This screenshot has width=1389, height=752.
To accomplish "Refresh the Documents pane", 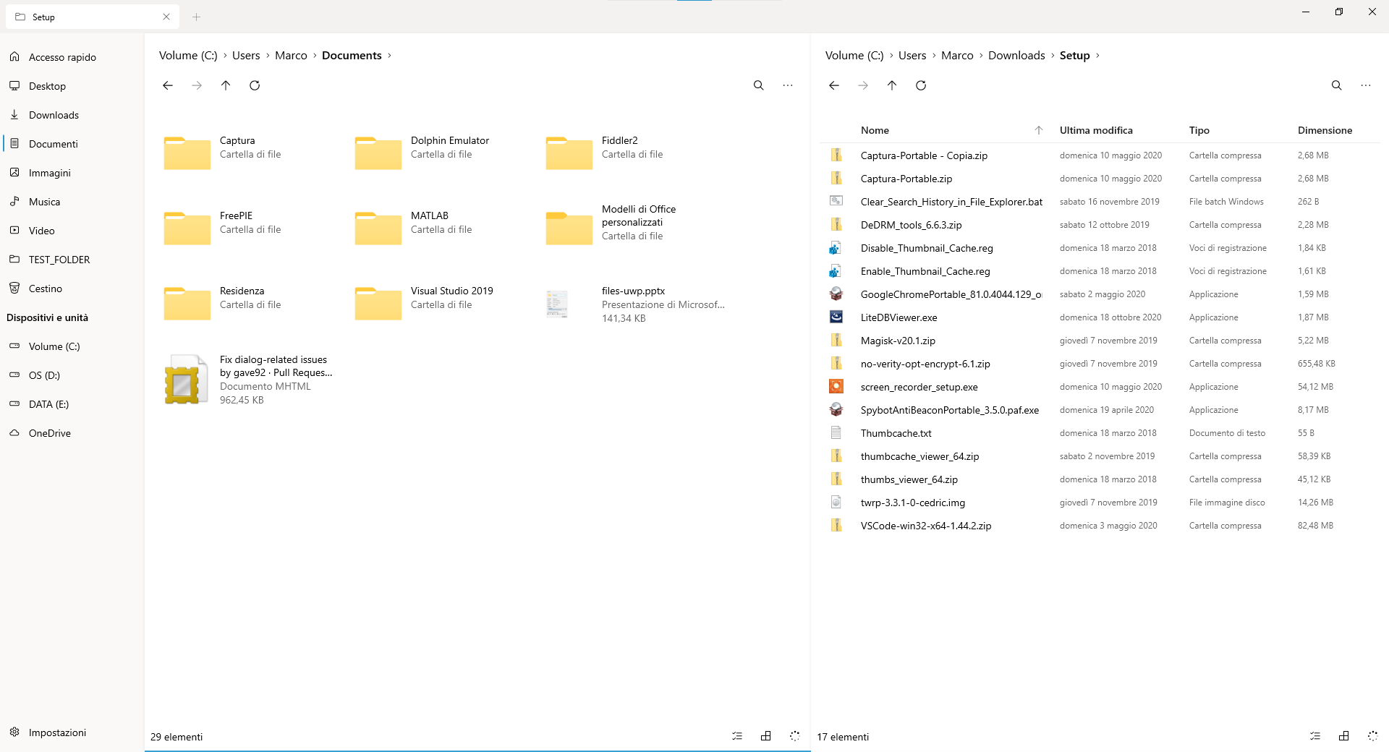I will click(x=255, y=85).
